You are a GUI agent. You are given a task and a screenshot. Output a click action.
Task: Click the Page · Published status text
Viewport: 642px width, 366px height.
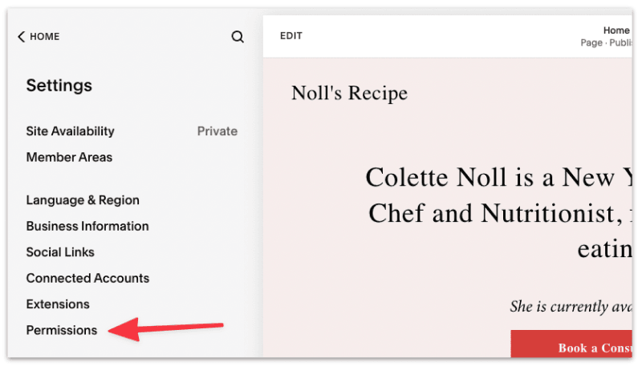(x=607, y=43)
